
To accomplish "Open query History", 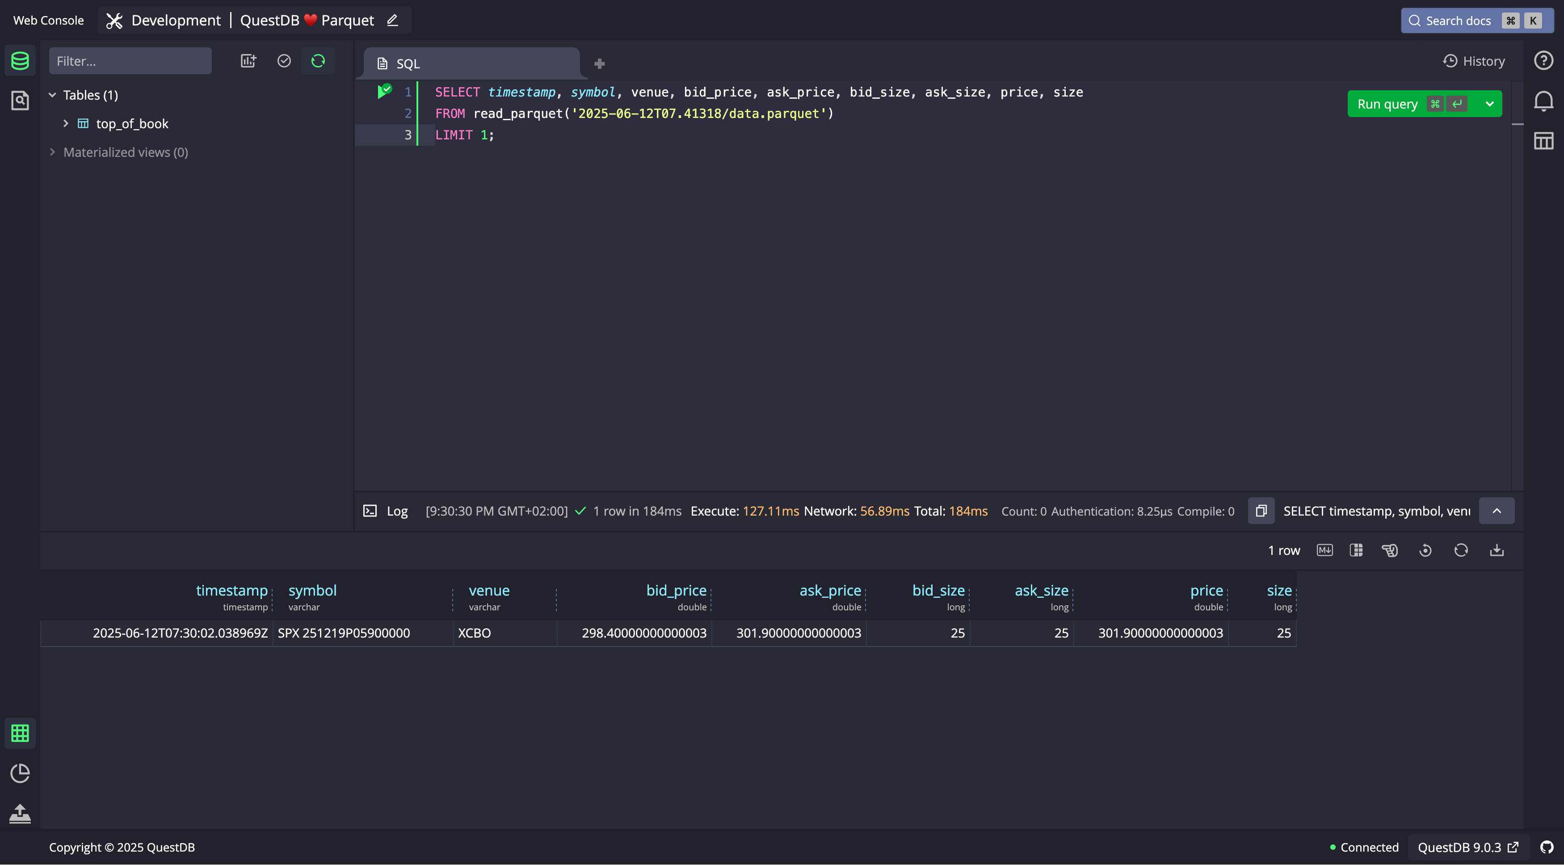I will point(1474,61).
